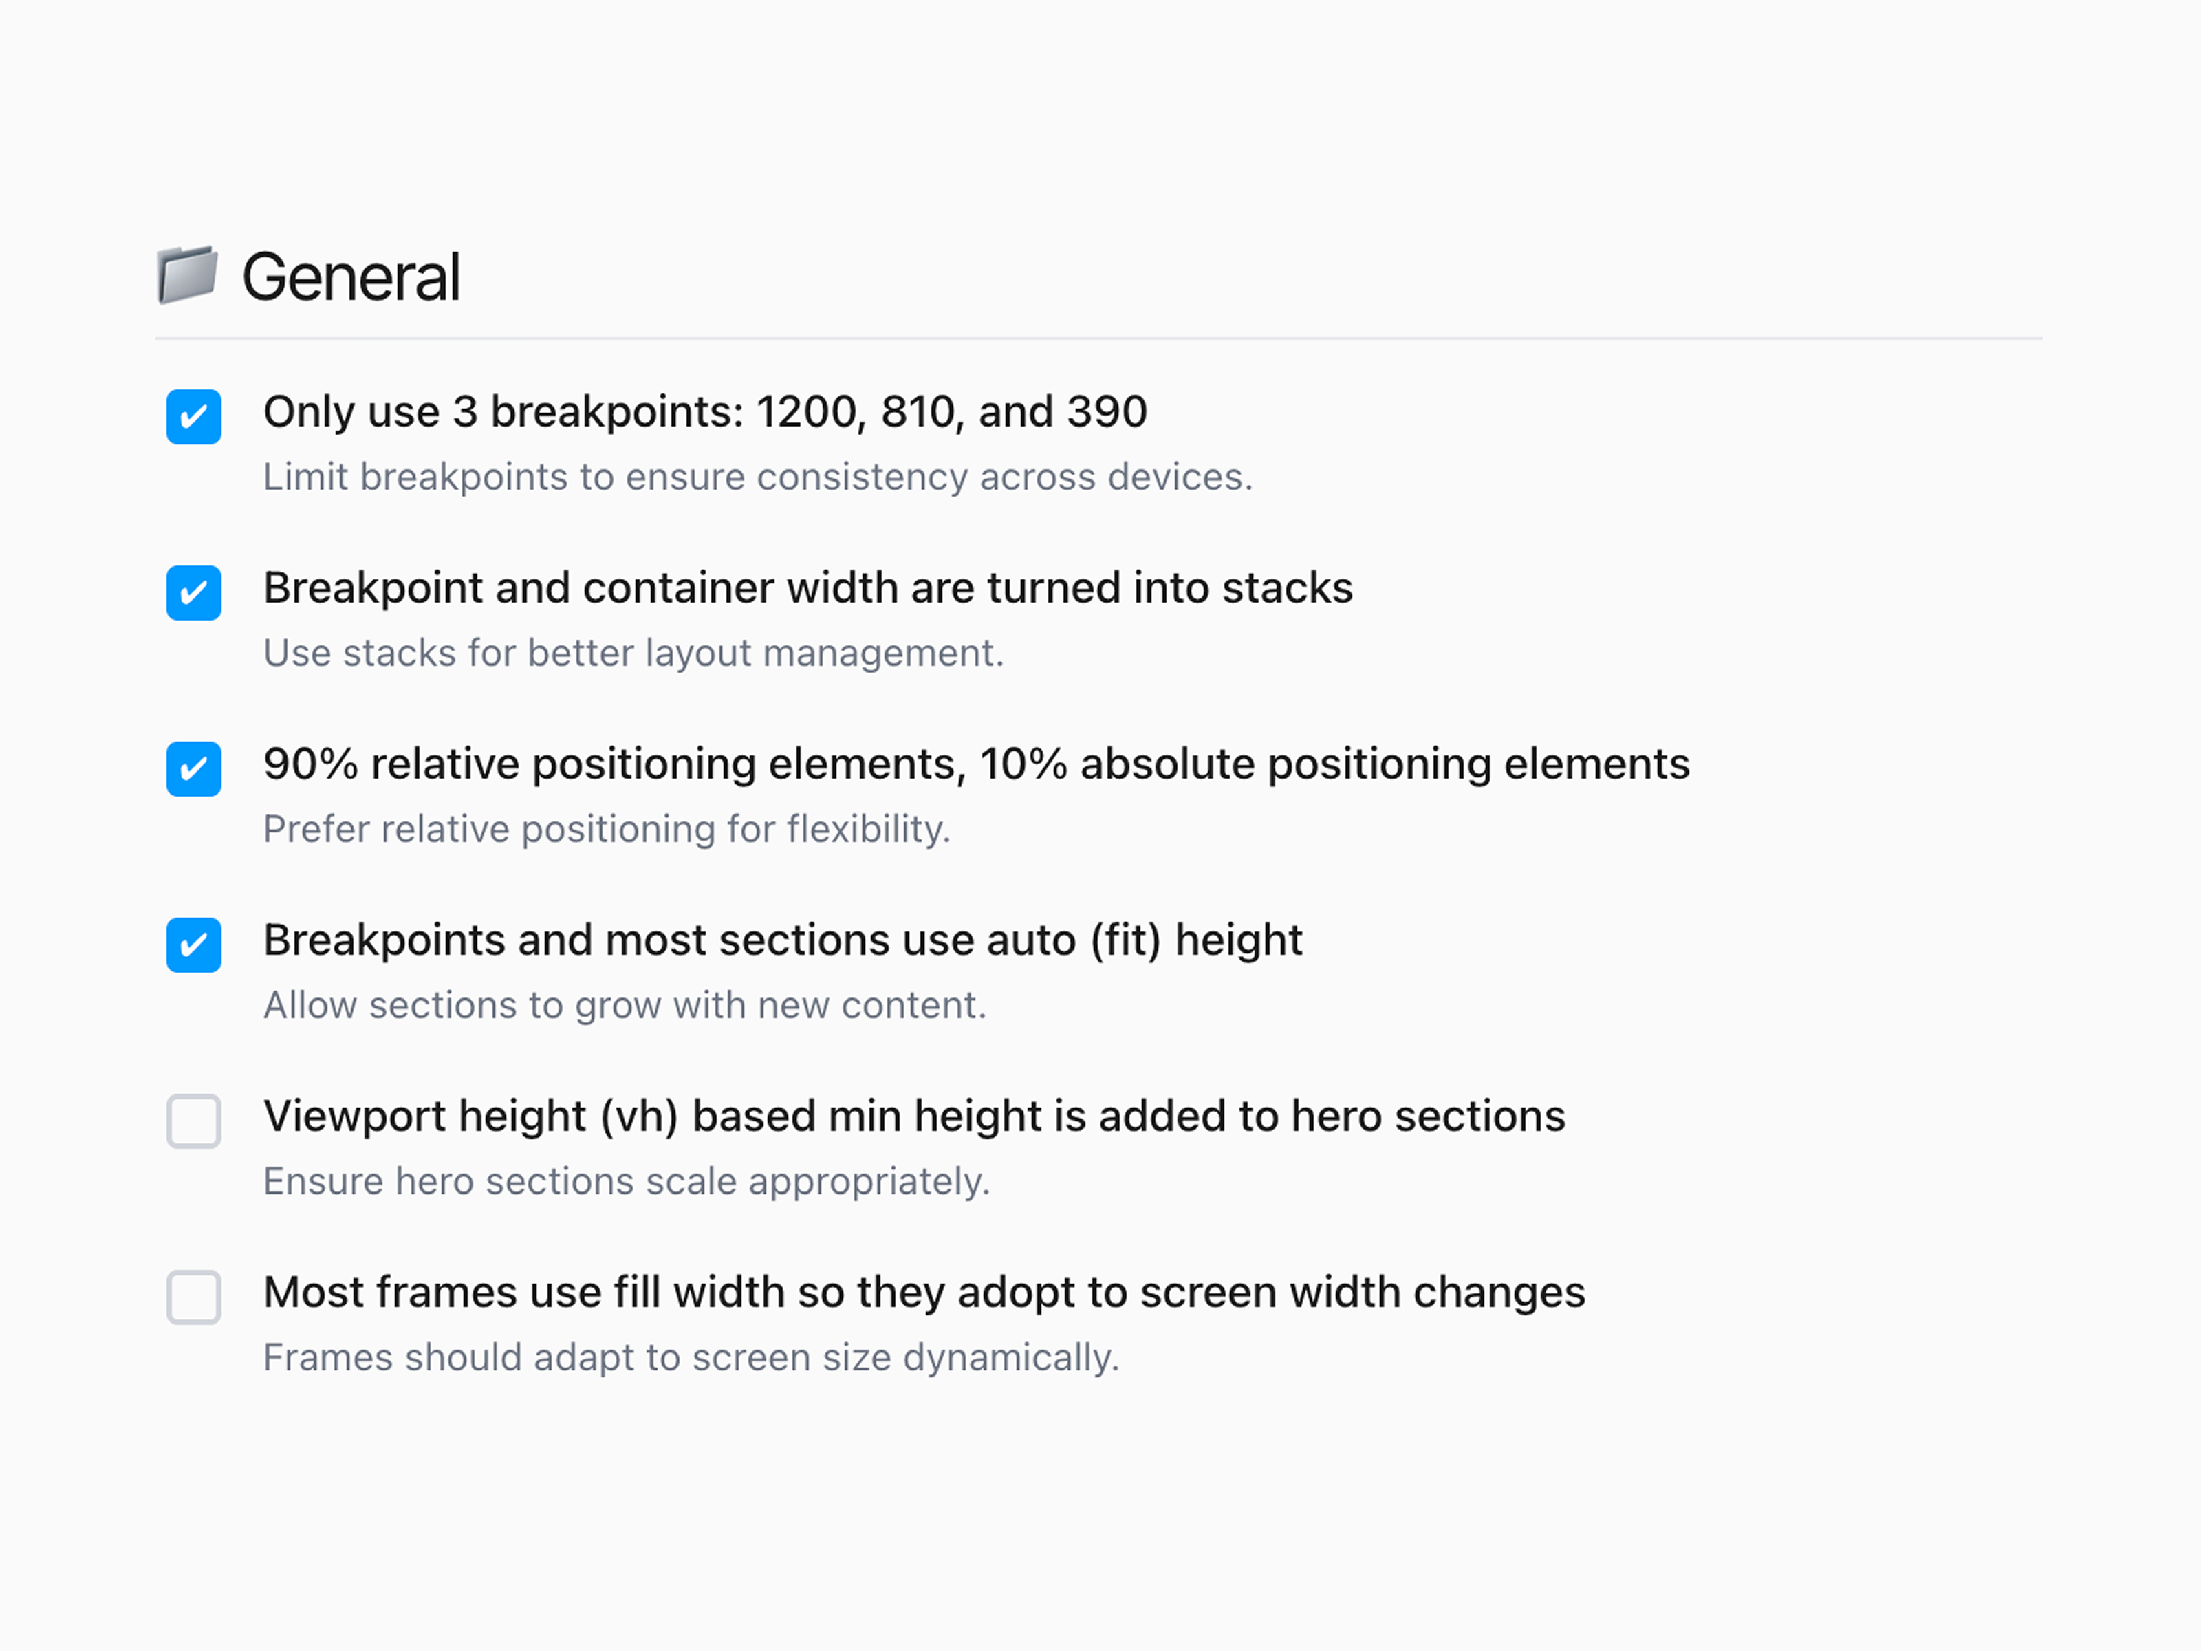
Task: Click 'Allow sections to grow' description
Action: pyautogui.click(x=625, y=1006)
